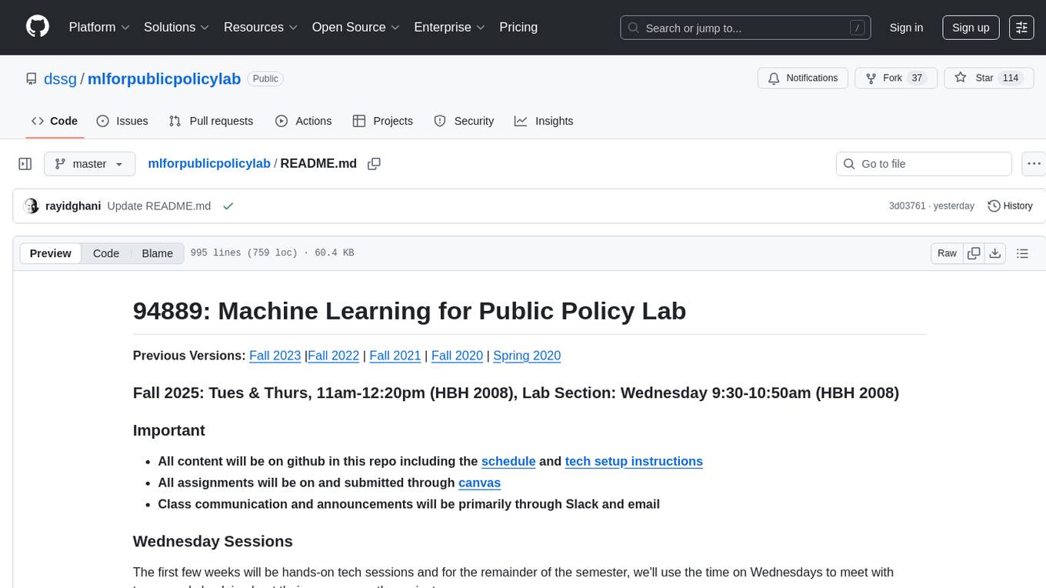Download the raw README file

point(994,253)
